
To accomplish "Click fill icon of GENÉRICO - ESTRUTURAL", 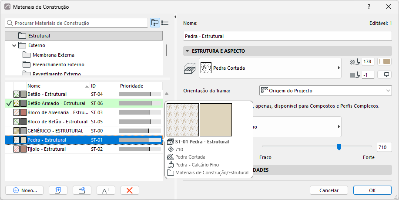I will [17, 131].
